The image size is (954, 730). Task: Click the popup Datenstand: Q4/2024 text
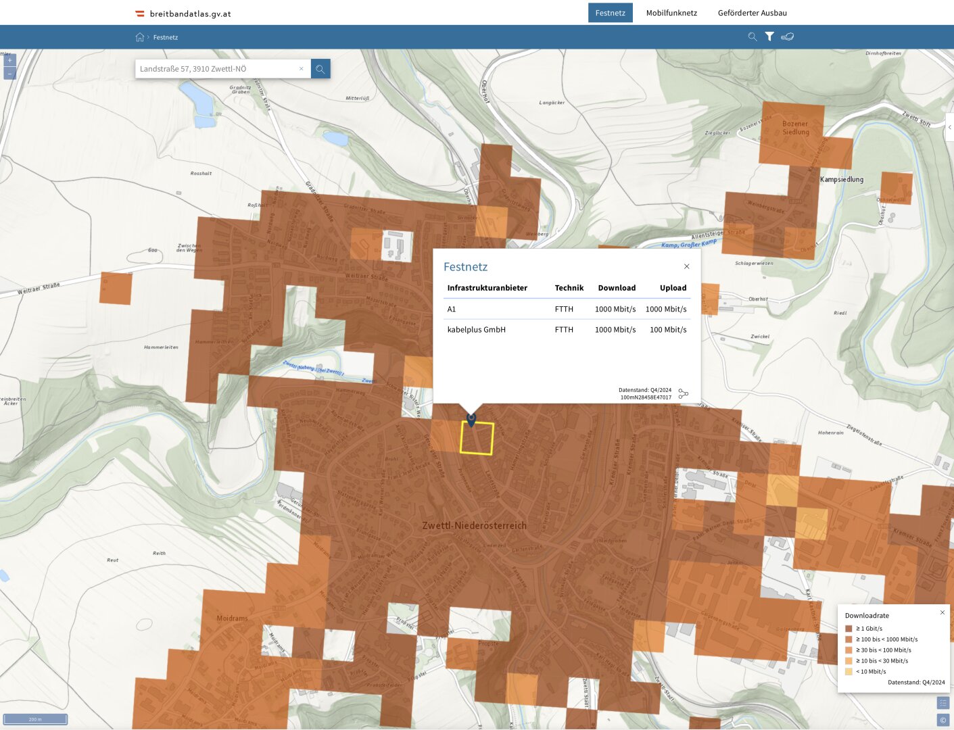coord(645,390)
